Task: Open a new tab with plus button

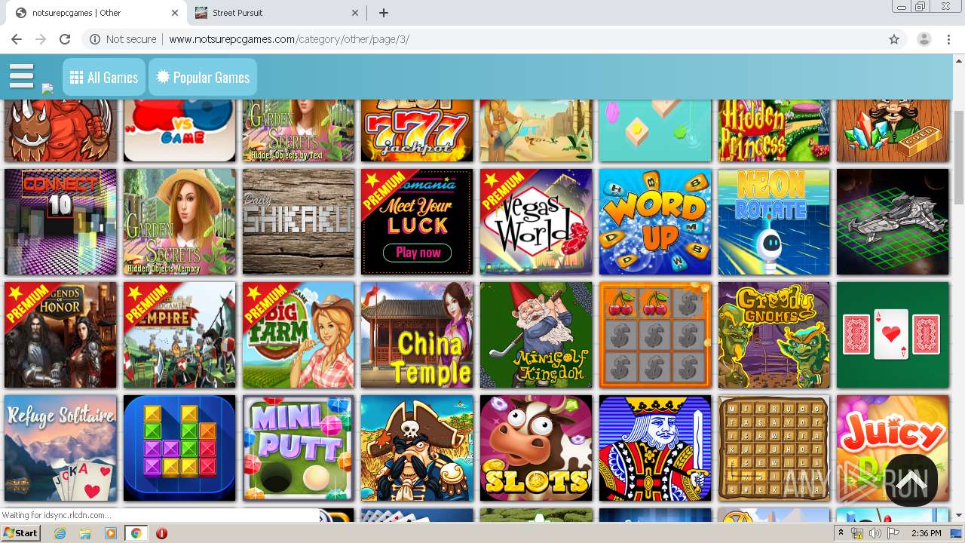Action: (384, 13)
